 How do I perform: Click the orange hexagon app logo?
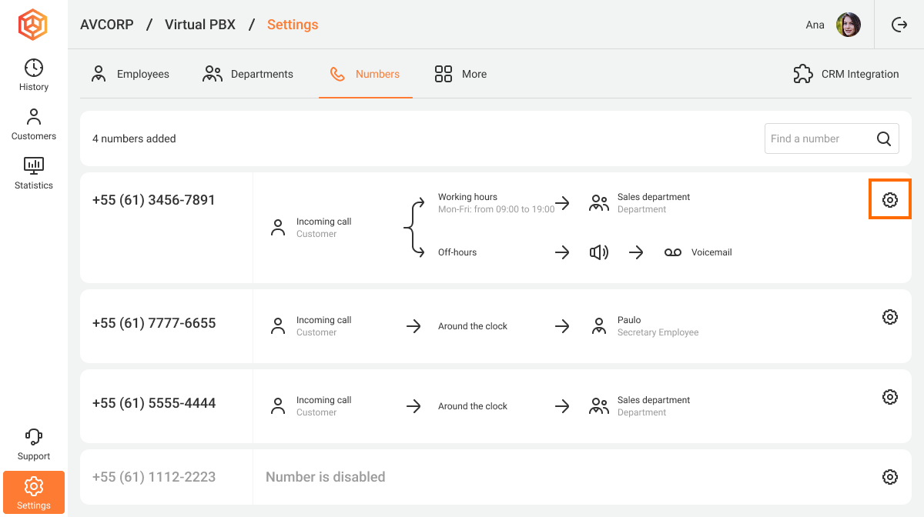pos(33,25)
